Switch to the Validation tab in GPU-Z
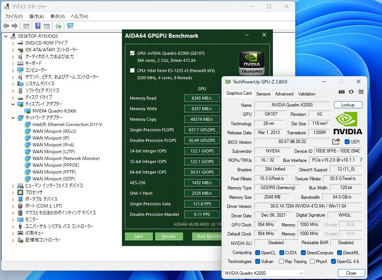The height and width of the screenshot is (280, 382). [x=307, y=94]
